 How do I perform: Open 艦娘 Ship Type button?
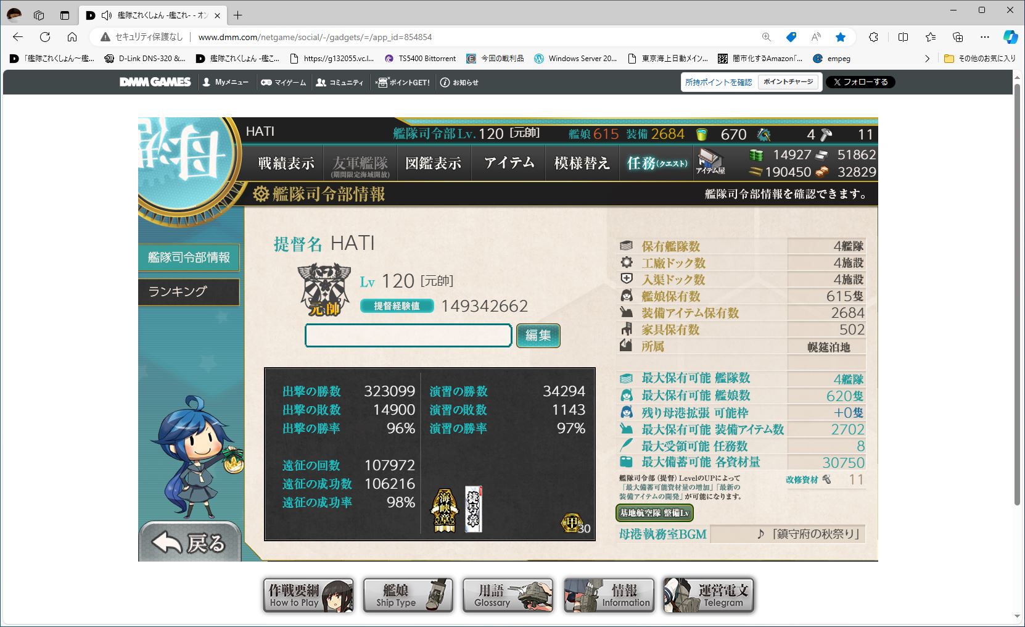coord(408,595)
